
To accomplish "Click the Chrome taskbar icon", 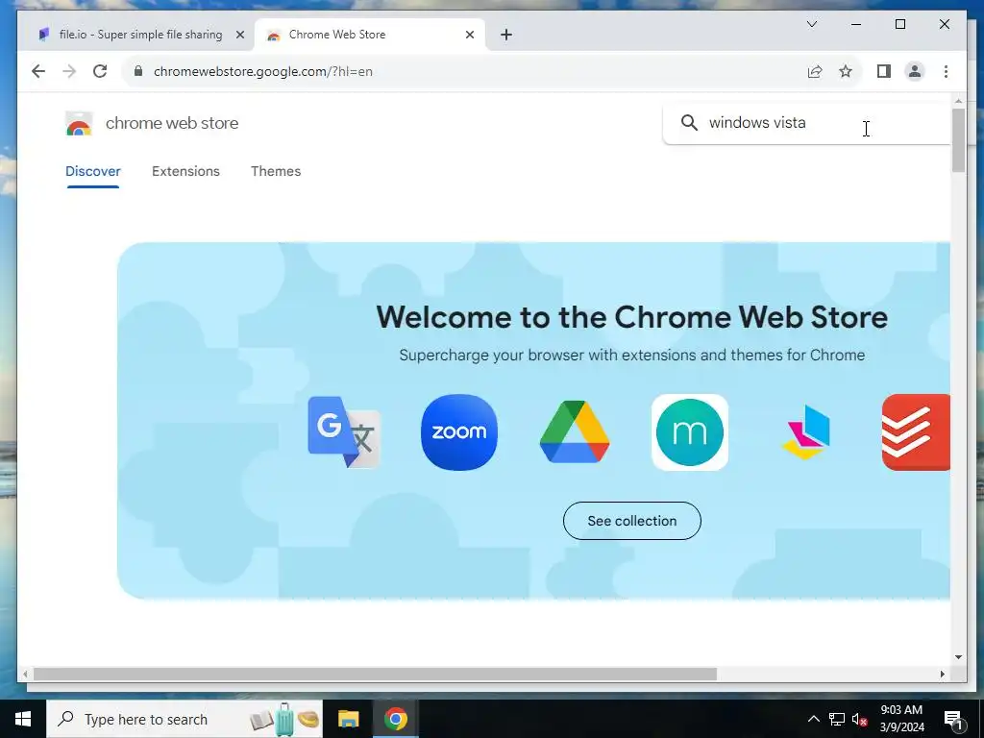I will pyautogui.click(x=396, y=719).
